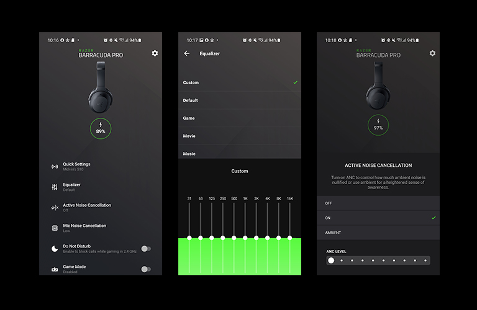
Task: Click the ANC Level slider white knob
Action: click(x=331, y=260)
